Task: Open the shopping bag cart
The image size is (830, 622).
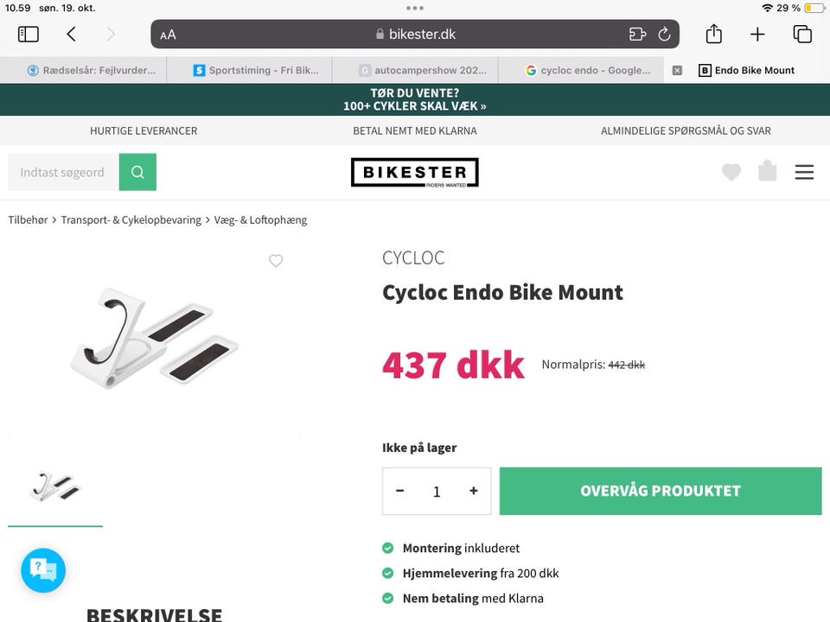Action: (767, 171)
